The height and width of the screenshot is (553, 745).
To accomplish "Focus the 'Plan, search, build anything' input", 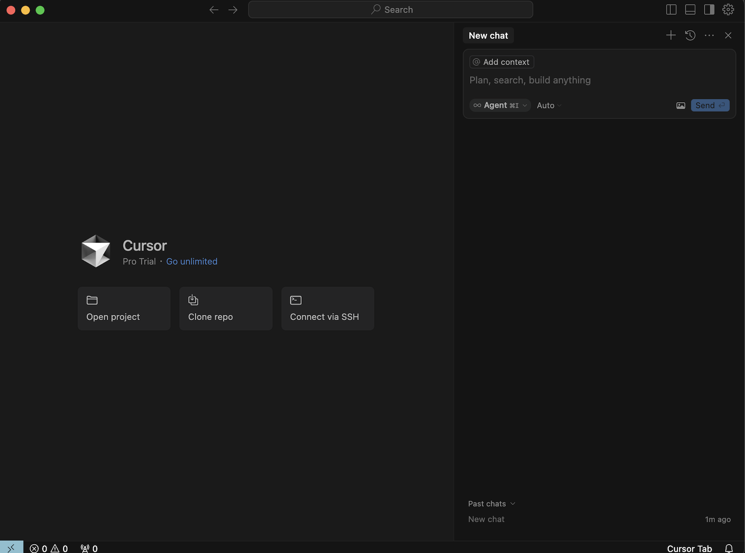I will point(599,80).
